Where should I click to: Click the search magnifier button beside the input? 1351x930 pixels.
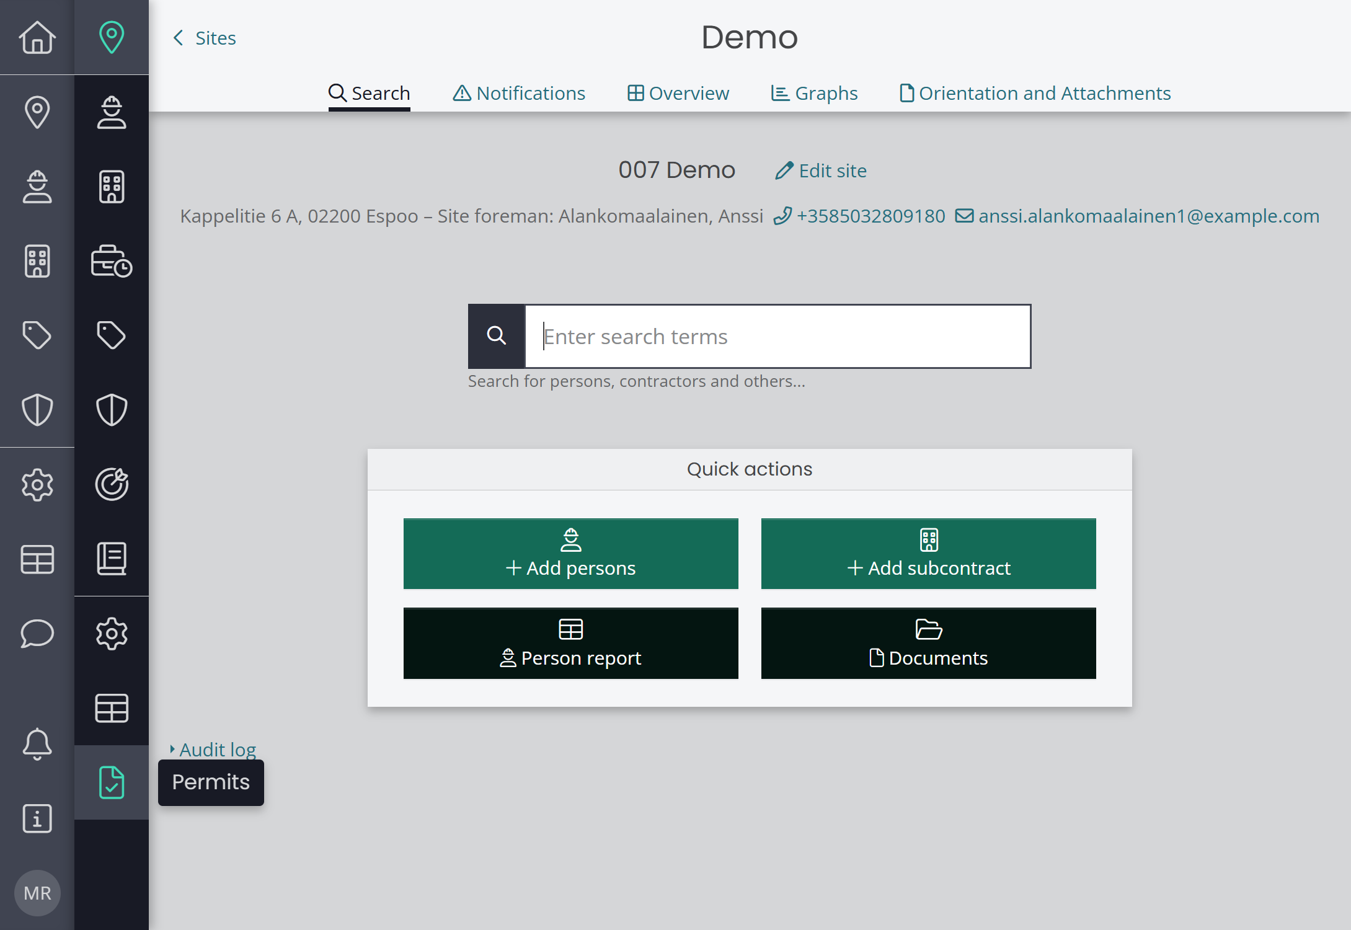click(x=497, y=336)
